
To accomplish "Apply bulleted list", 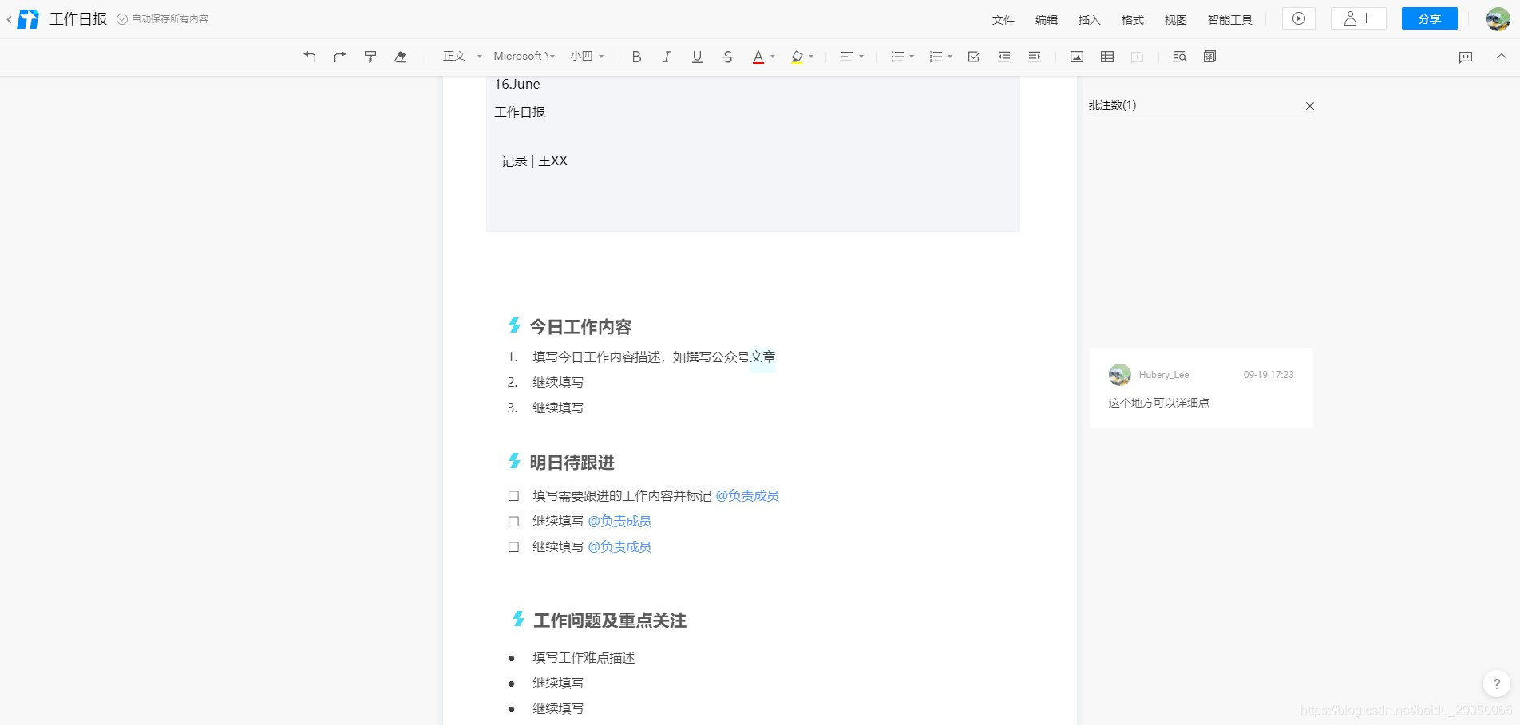I will pos(897,57).
